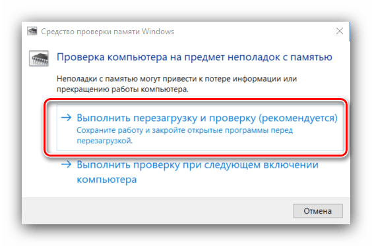Click the title text 'Средство проверки памяти Windows'
372x246 pixels.
click(108, 32)
